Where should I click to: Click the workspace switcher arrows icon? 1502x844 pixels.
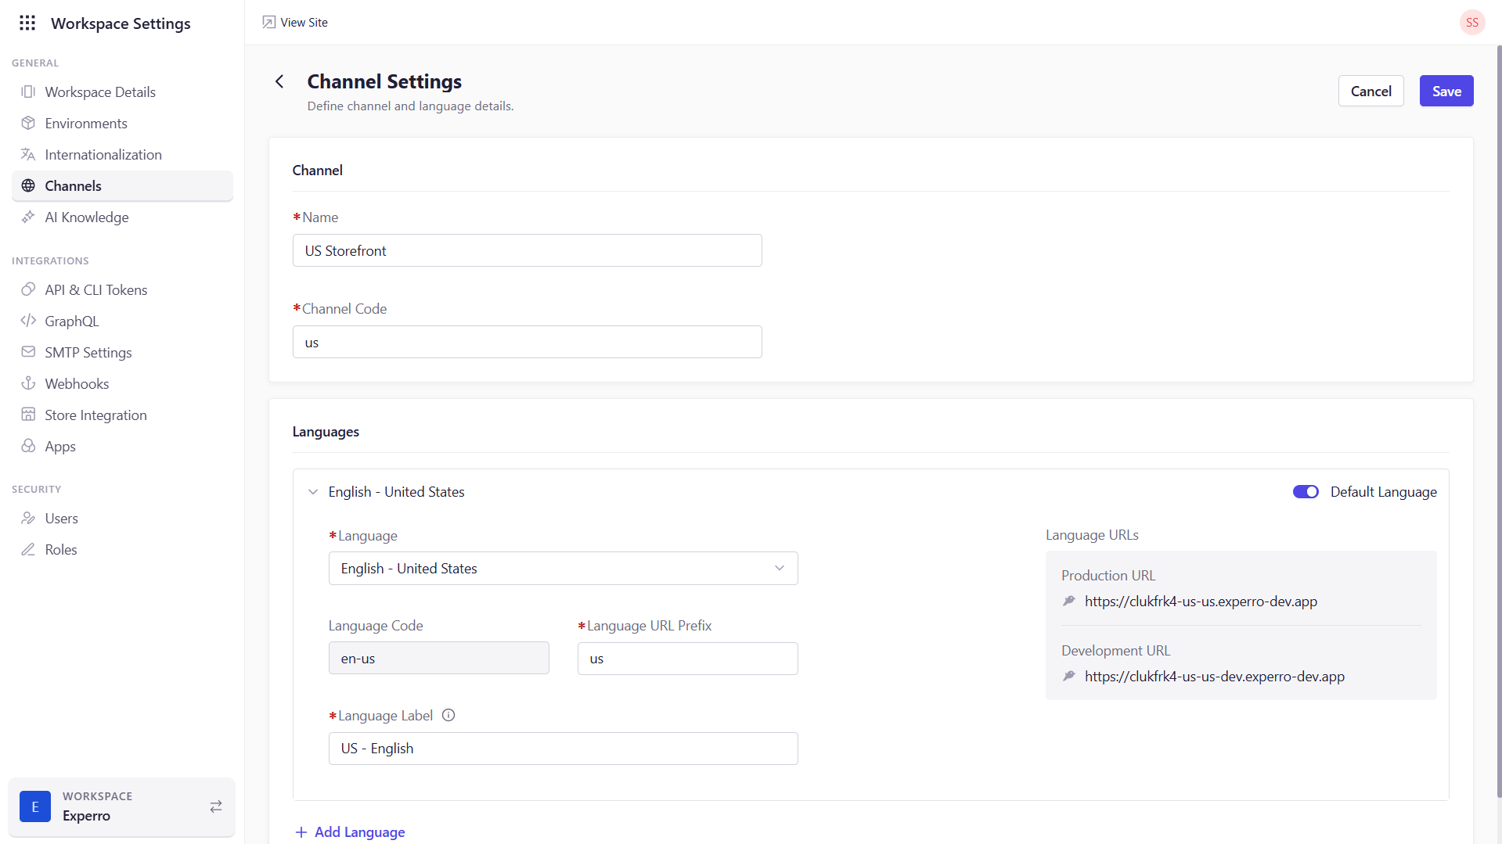point(216,806)
